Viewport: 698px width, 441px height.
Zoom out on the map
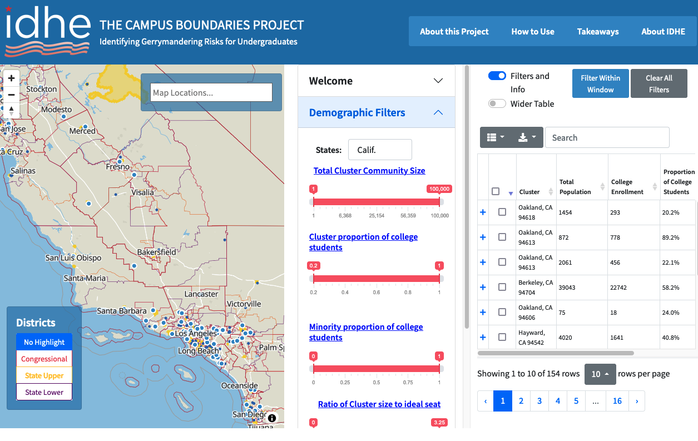click(11, 95)
